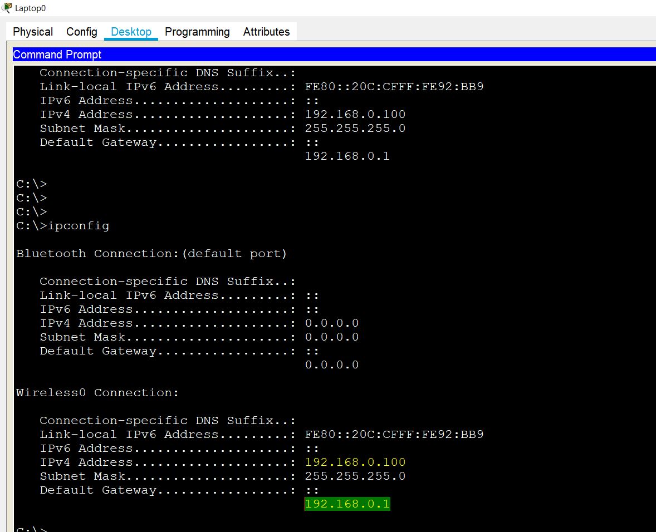The image size is (656, 532).
Task: Click the yellow IPv4 address 192.168.0.100
Action: (x=355, y=462)
